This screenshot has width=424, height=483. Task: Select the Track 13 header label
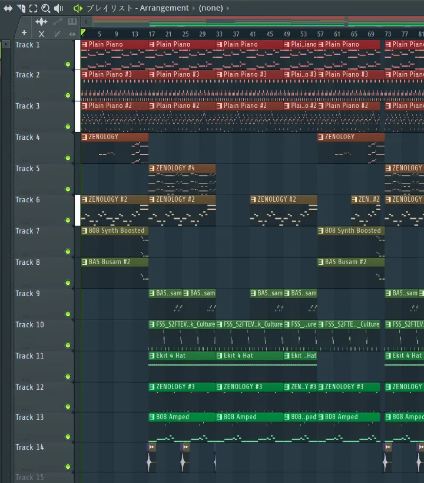coord(29,418)
